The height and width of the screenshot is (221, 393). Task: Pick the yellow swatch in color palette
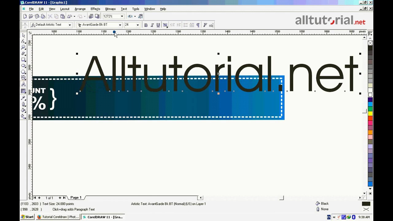[x=370, y=114]
